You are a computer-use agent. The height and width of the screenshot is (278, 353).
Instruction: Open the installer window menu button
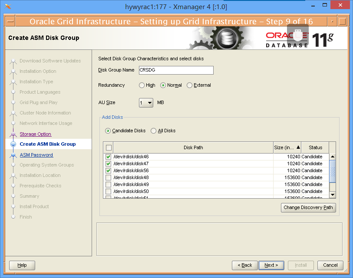pyautogui.click(x=10, y=22)
